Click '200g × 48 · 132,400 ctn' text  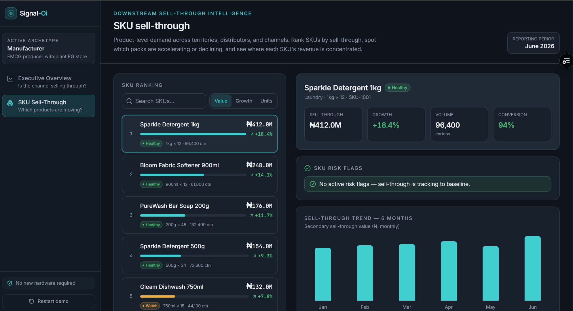[x=189, y=225]
